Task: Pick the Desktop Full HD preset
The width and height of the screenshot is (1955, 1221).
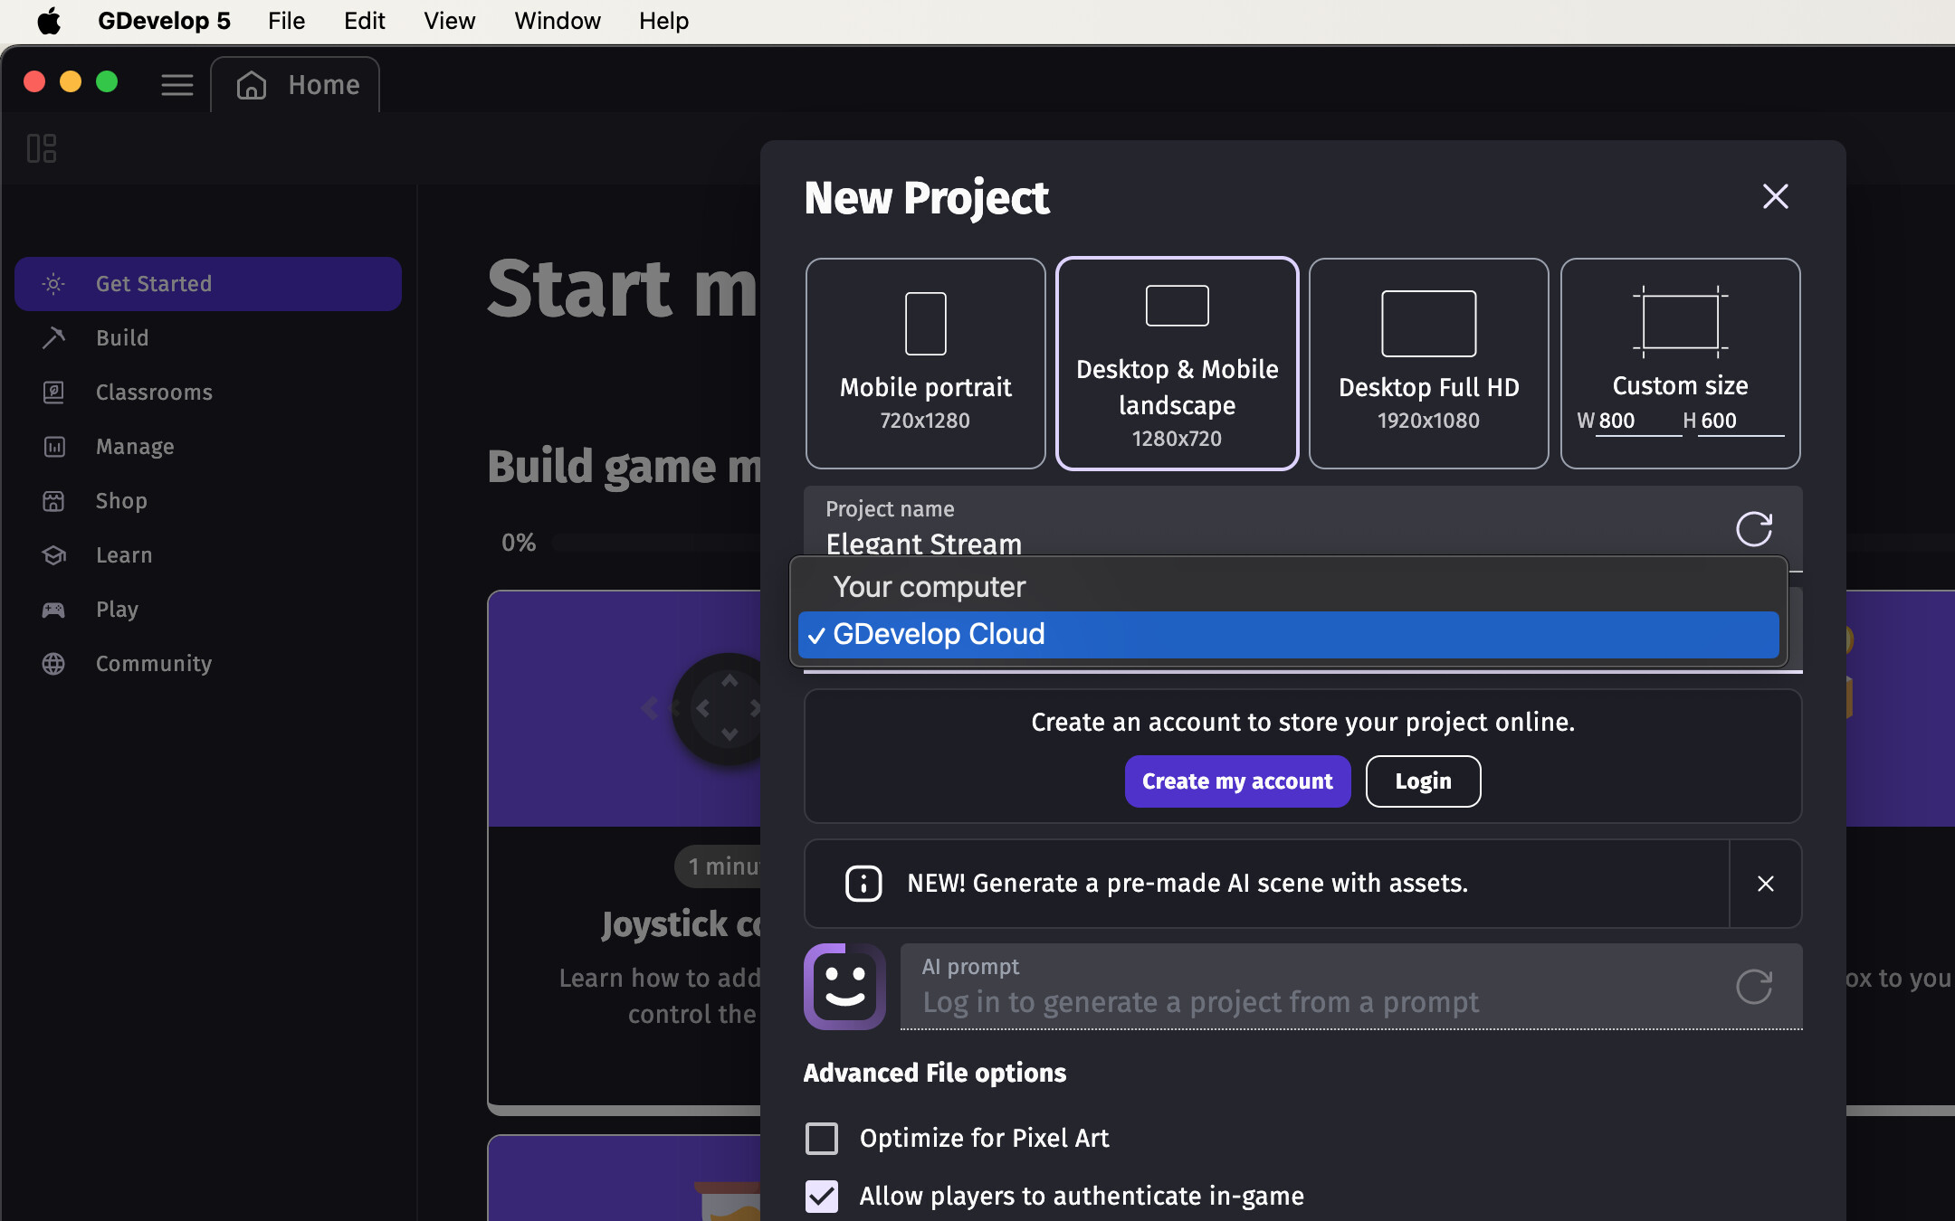Action: point(1428,364)
